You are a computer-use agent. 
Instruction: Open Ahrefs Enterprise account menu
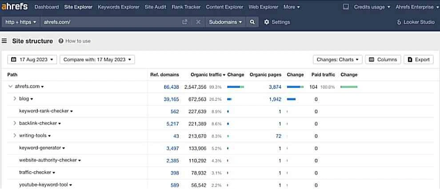tap(417, 7)
